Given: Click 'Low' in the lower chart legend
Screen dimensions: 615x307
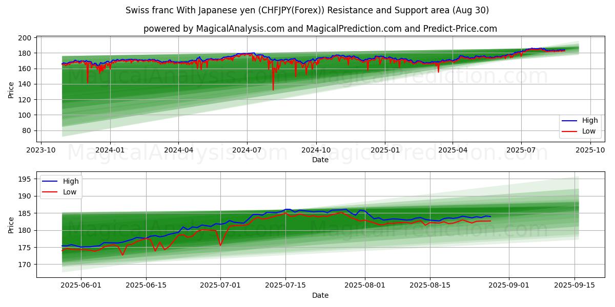Looking at the screenshot, I should (x=70, y=192).
